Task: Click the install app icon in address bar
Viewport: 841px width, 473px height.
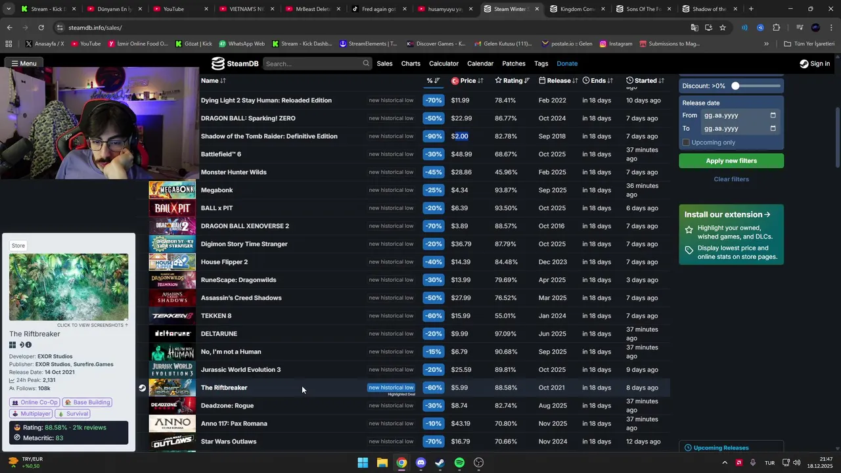Action: click(x=708, y=28)
